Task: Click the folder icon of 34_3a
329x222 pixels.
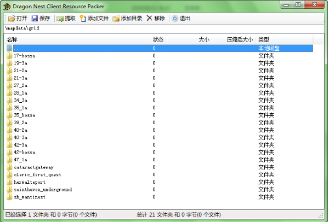Action: click(x=9, y=100)
